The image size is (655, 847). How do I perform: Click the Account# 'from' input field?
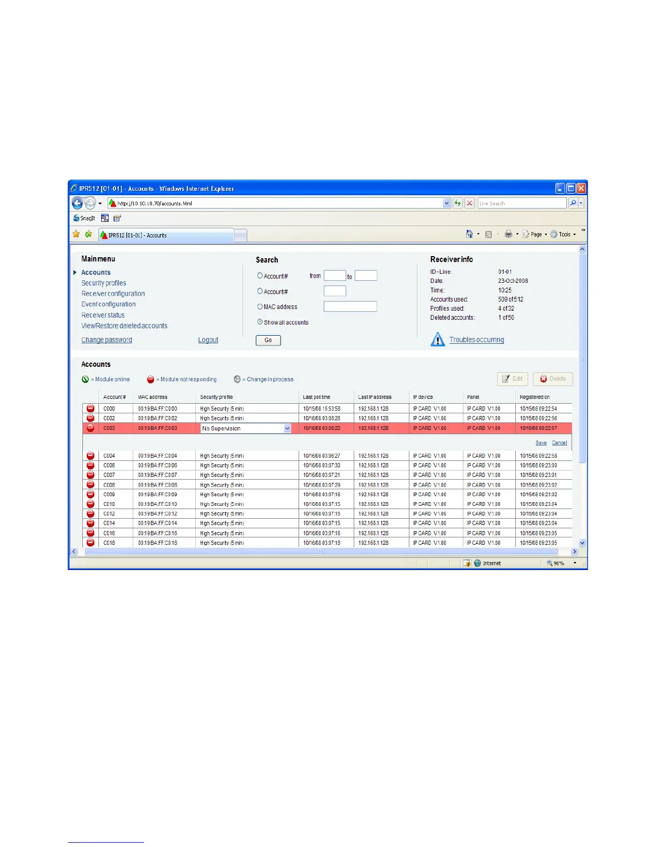coord(335,275)
